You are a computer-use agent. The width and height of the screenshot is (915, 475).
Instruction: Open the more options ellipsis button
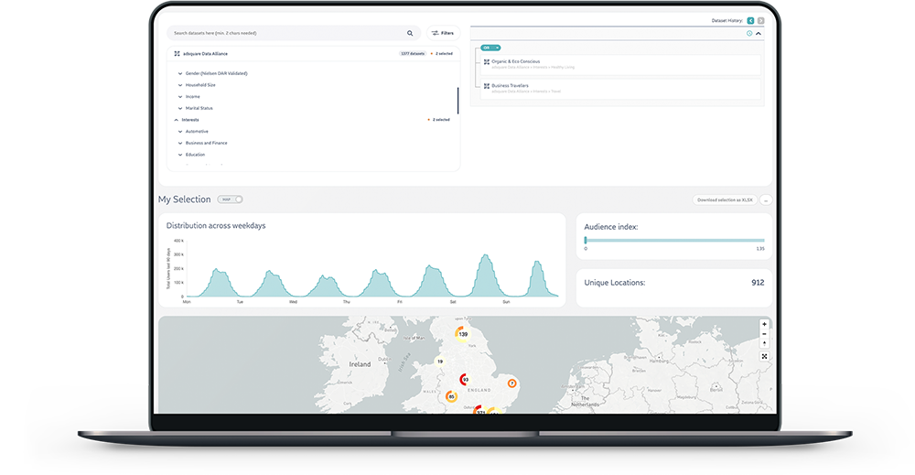tap(766, 200)
